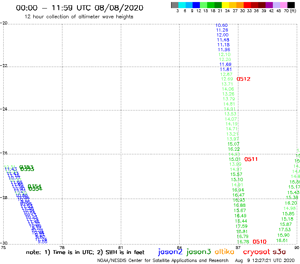The width and height of the screenshot is (300, 264).
Task: Click the 14.06 wave height value
Action: (x=228, y=89)
